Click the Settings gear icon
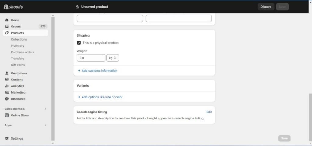The width and height of the screenshot is (312, 146). (7, 138)
